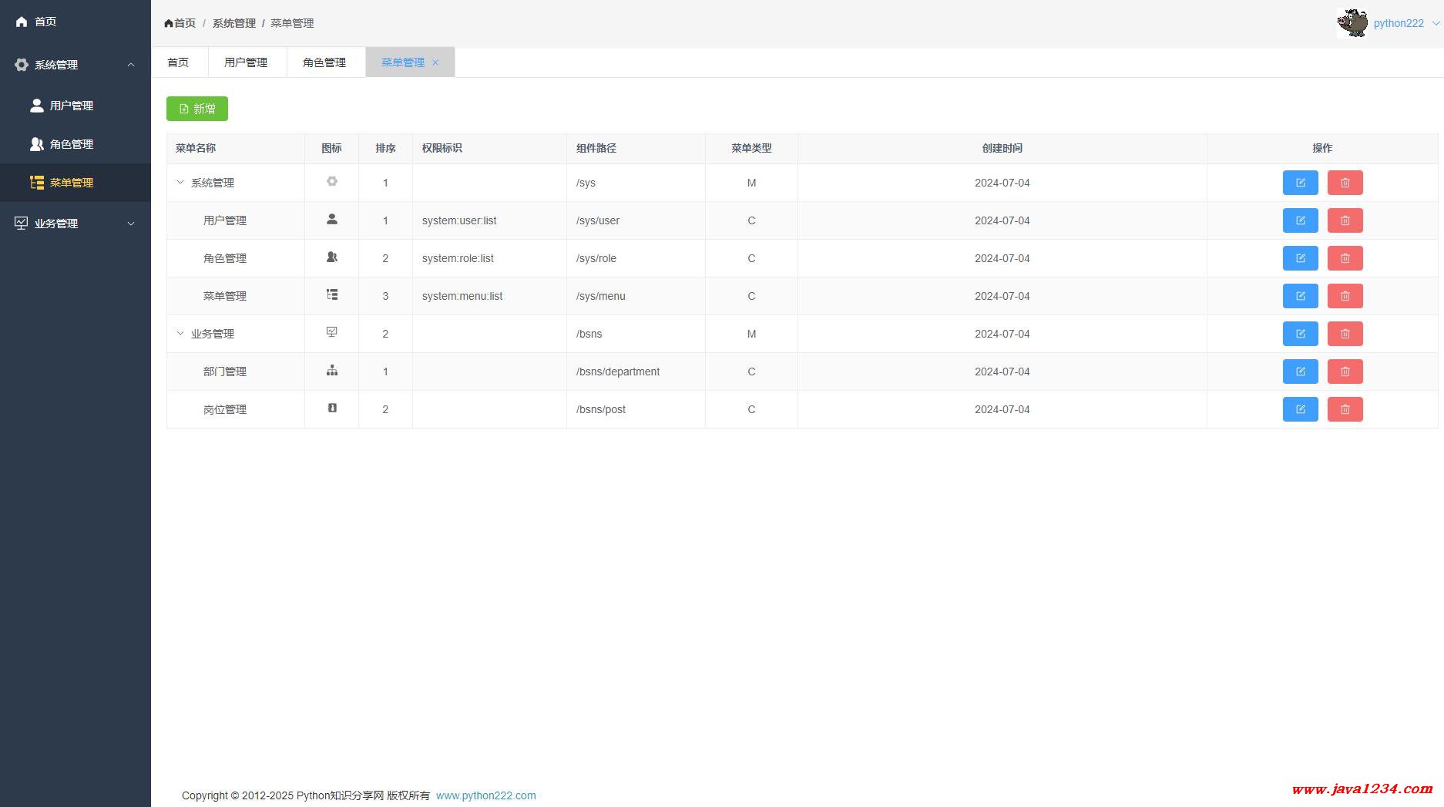Delete the 岗位管理 menu entry
This screenshot has height=807, width=1444.
click(x=1345, y=409)
